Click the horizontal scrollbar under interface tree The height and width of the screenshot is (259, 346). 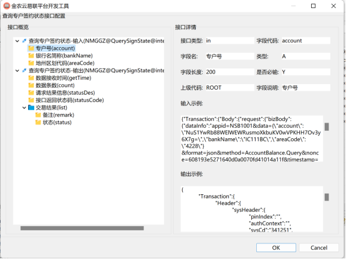pyautogui.click(x=82, y=228)
